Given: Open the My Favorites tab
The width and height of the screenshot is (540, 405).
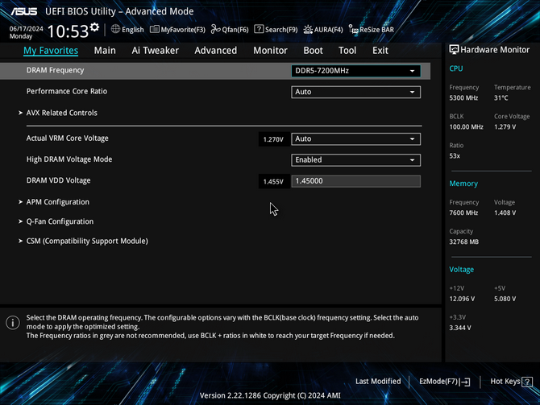Looking at the screenshot, I should pyautogui.click(x=51, y=51).
